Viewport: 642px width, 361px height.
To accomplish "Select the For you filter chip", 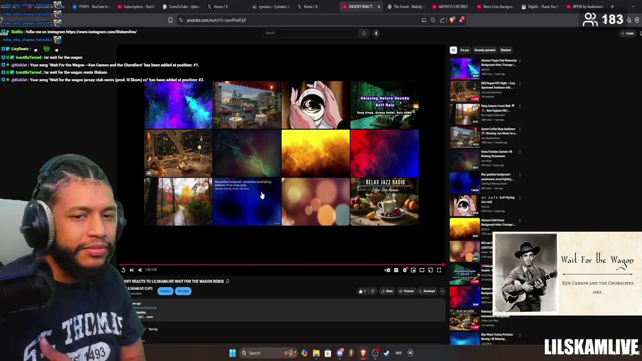I will tap(464, 50).
